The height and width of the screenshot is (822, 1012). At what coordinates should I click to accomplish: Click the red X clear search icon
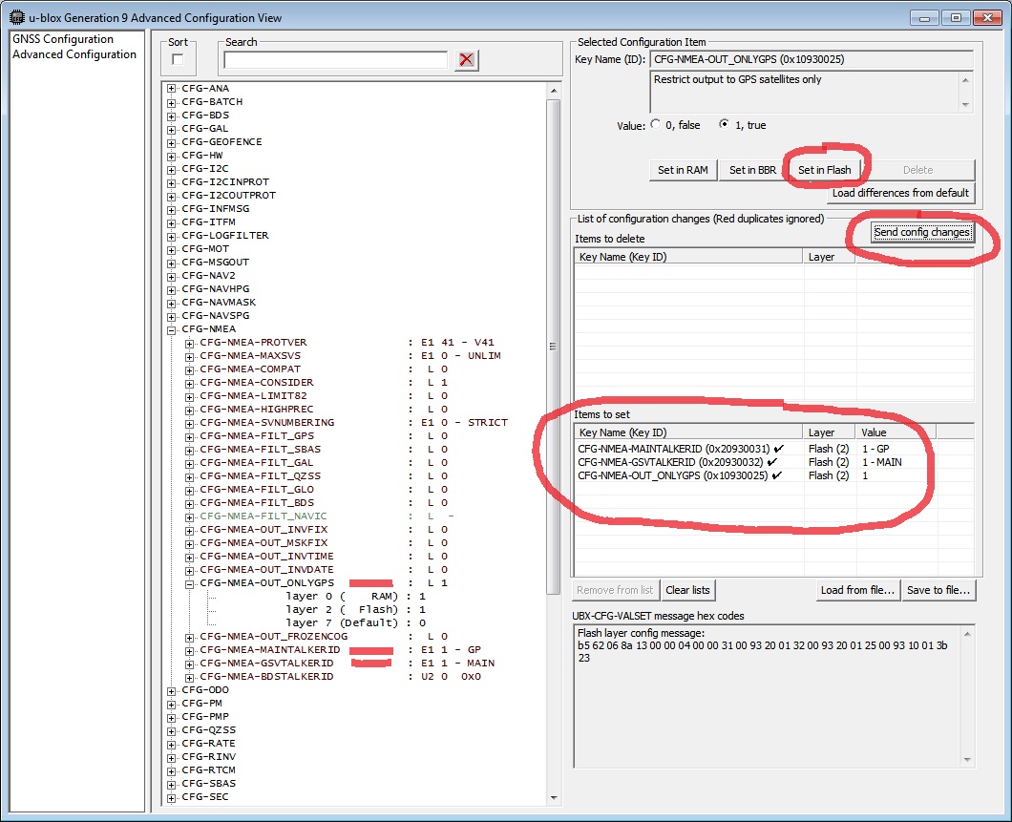coord(466,60)
